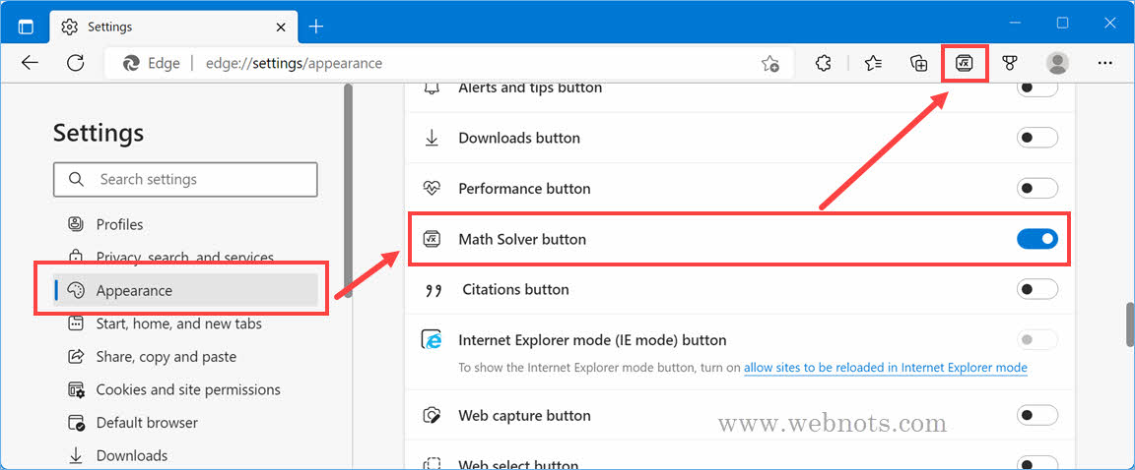Open the Settings and more menu
Image resolution: width=1135 pixels, height=470 pixels.
(x=1104, y=63)
